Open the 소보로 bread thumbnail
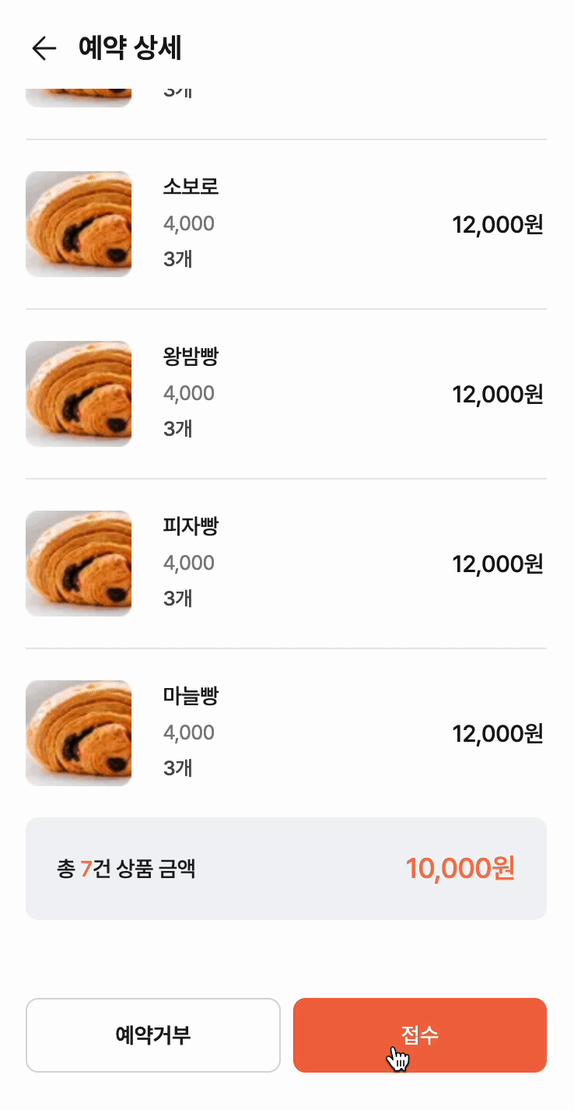The image size is (574, 1110). tap(79, 224)
